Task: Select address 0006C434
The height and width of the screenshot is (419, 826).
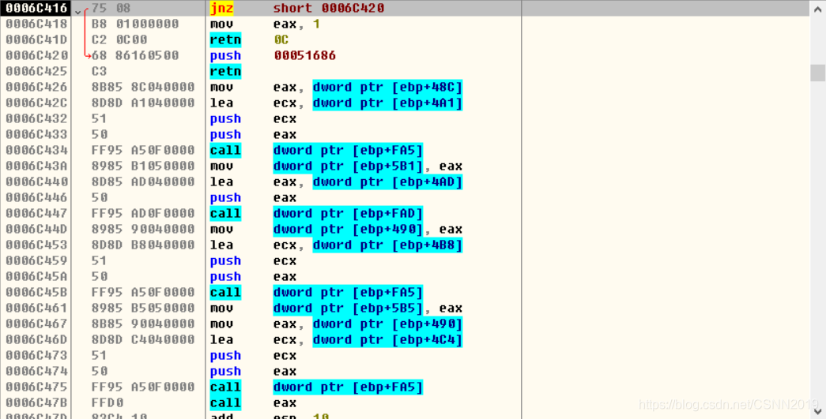Action: pos(36,151)
